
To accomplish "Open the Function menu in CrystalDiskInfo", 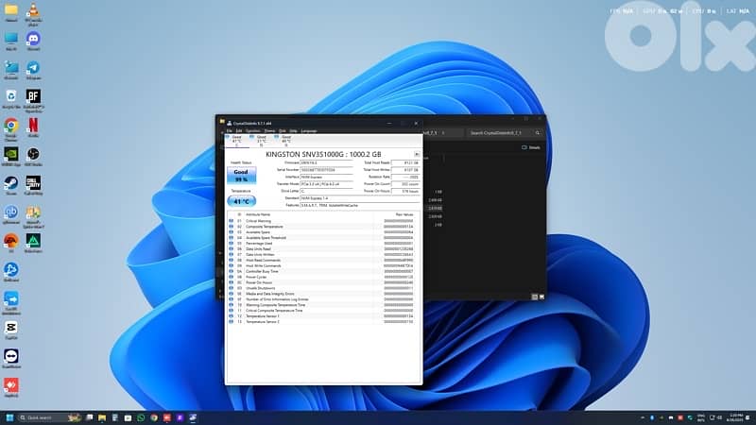I will pos(252,130).
